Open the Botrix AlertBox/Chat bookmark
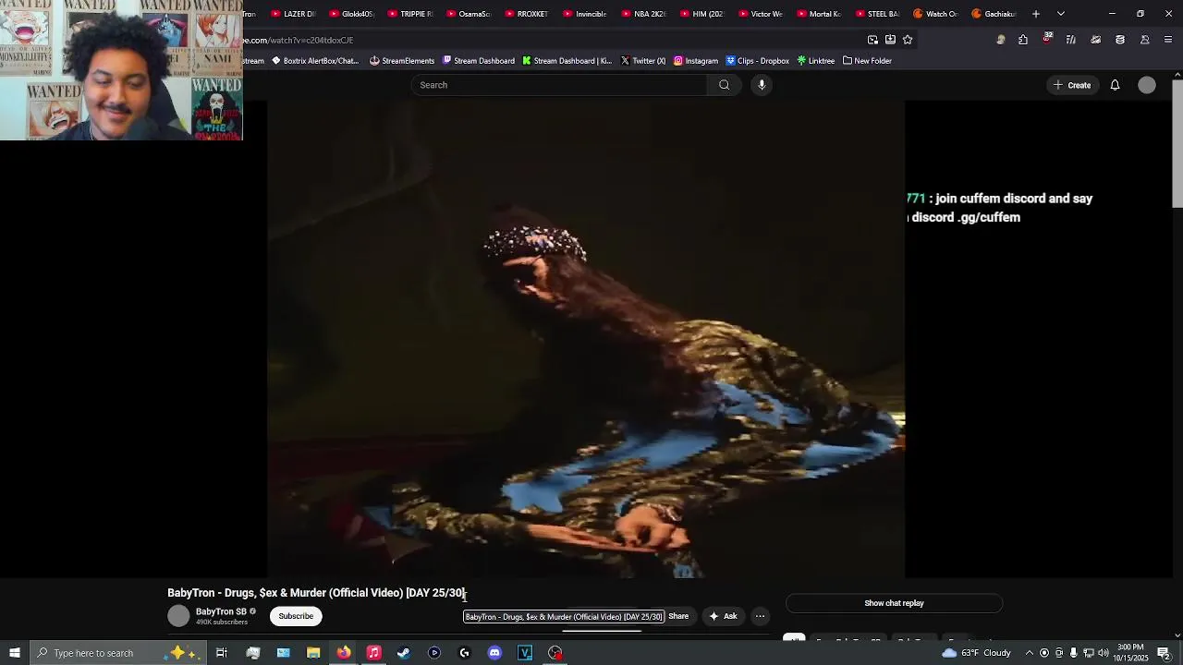The height and width of the screenshot is (665, 1183). tap(314, 61)
